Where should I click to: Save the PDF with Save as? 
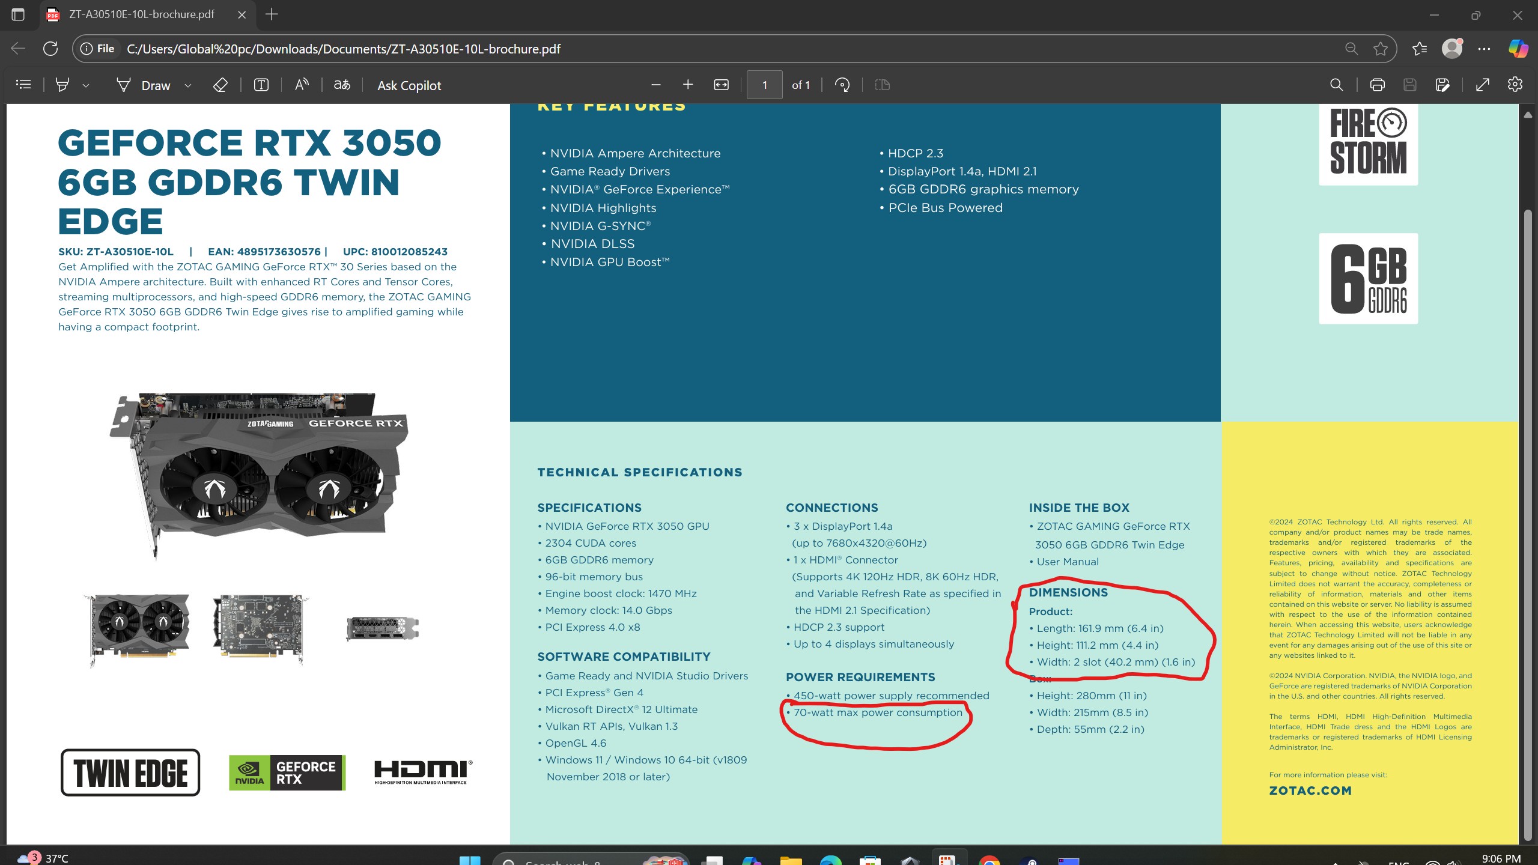(1442, 85)
